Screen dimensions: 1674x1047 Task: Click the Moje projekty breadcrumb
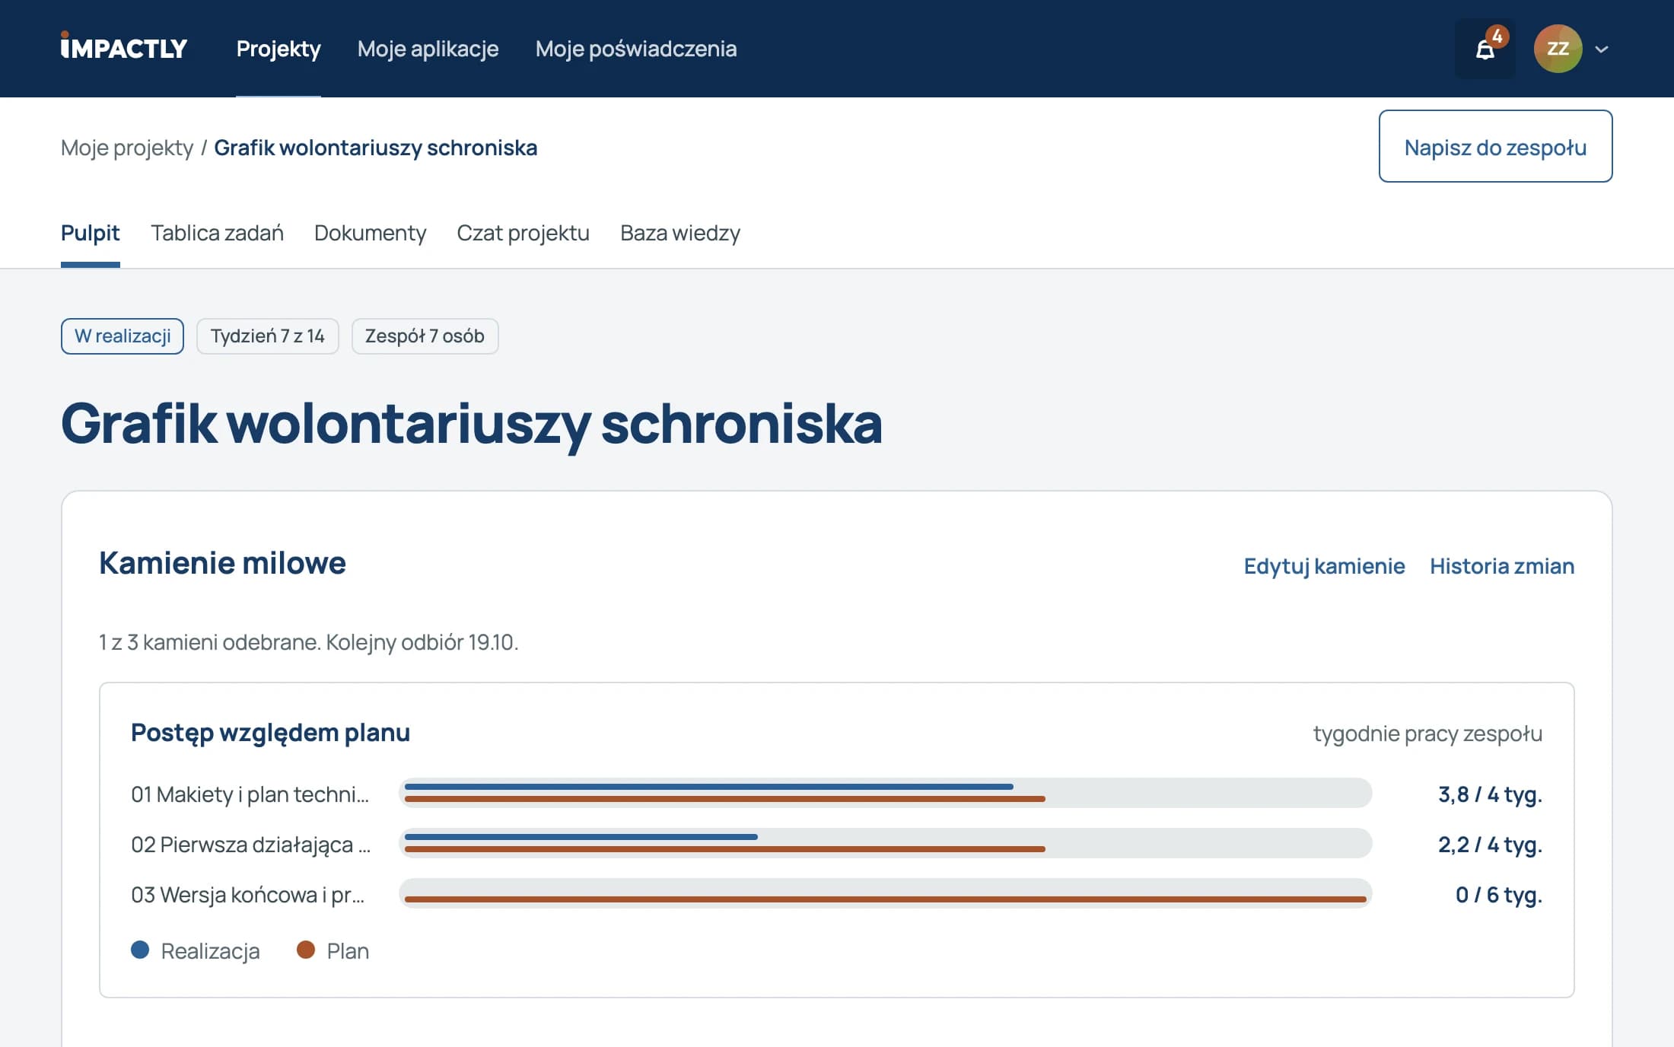(x=127, y=148)
